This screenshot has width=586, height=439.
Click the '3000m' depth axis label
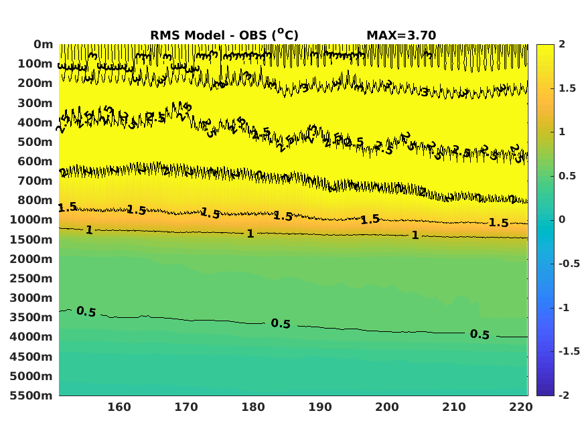click(31, 298)
